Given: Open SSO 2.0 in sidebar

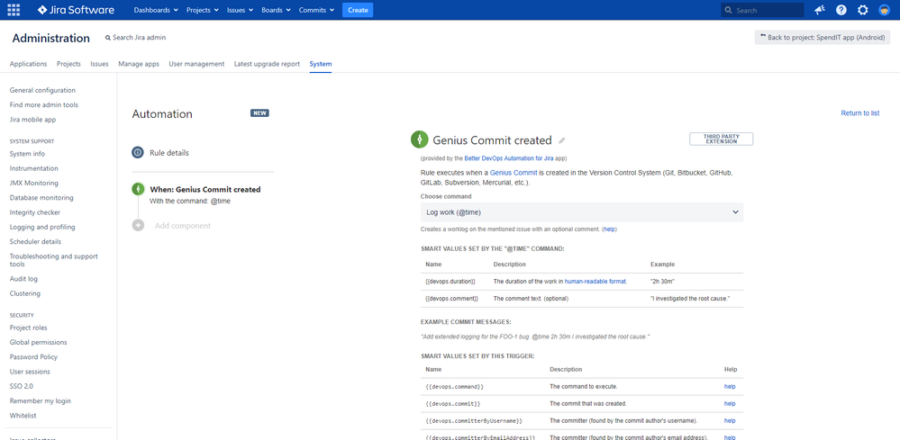Looking at the screenshot, I should [22, 387].
